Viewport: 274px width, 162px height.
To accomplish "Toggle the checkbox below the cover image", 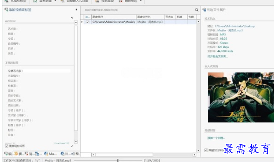I will pos(206,150).
